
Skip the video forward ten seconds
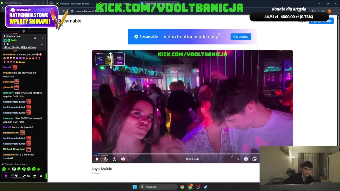114,159
